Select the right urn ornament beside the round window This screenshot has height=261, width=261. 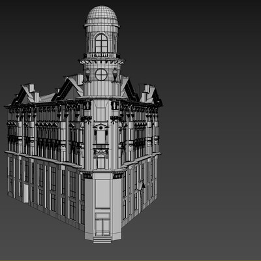115,74
